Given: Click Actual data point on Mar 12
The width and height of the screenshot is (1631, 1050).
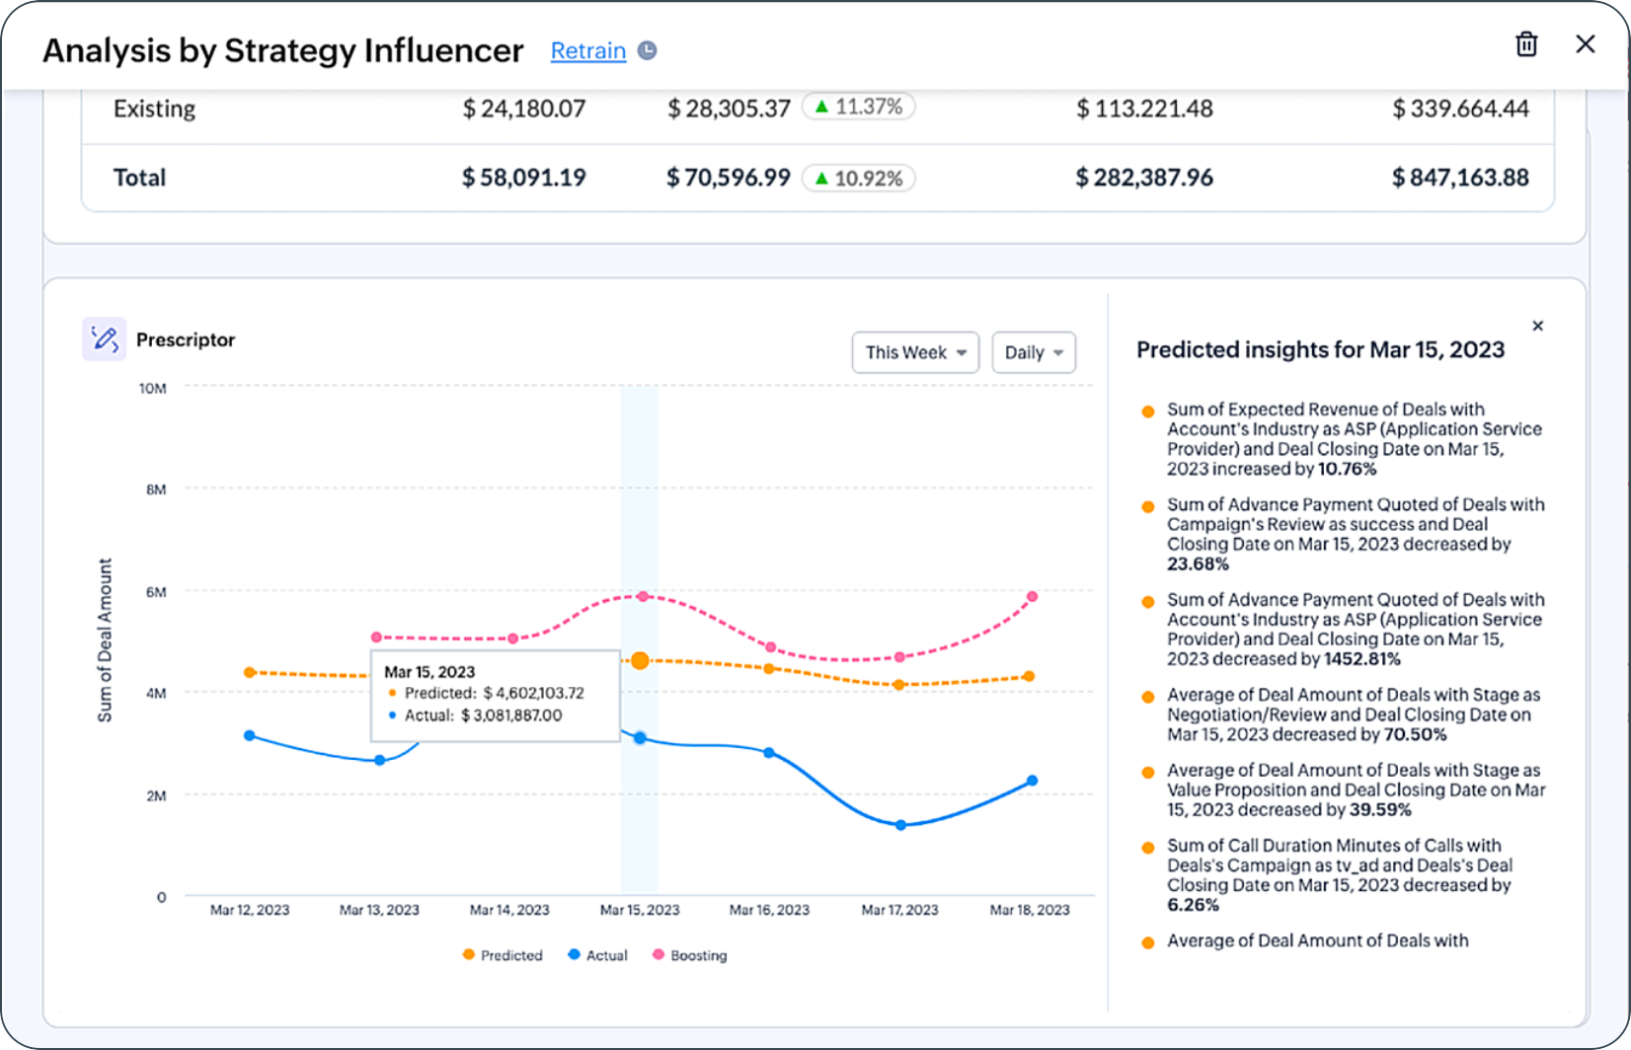Looking at the screenshot, I should point(250,735).
